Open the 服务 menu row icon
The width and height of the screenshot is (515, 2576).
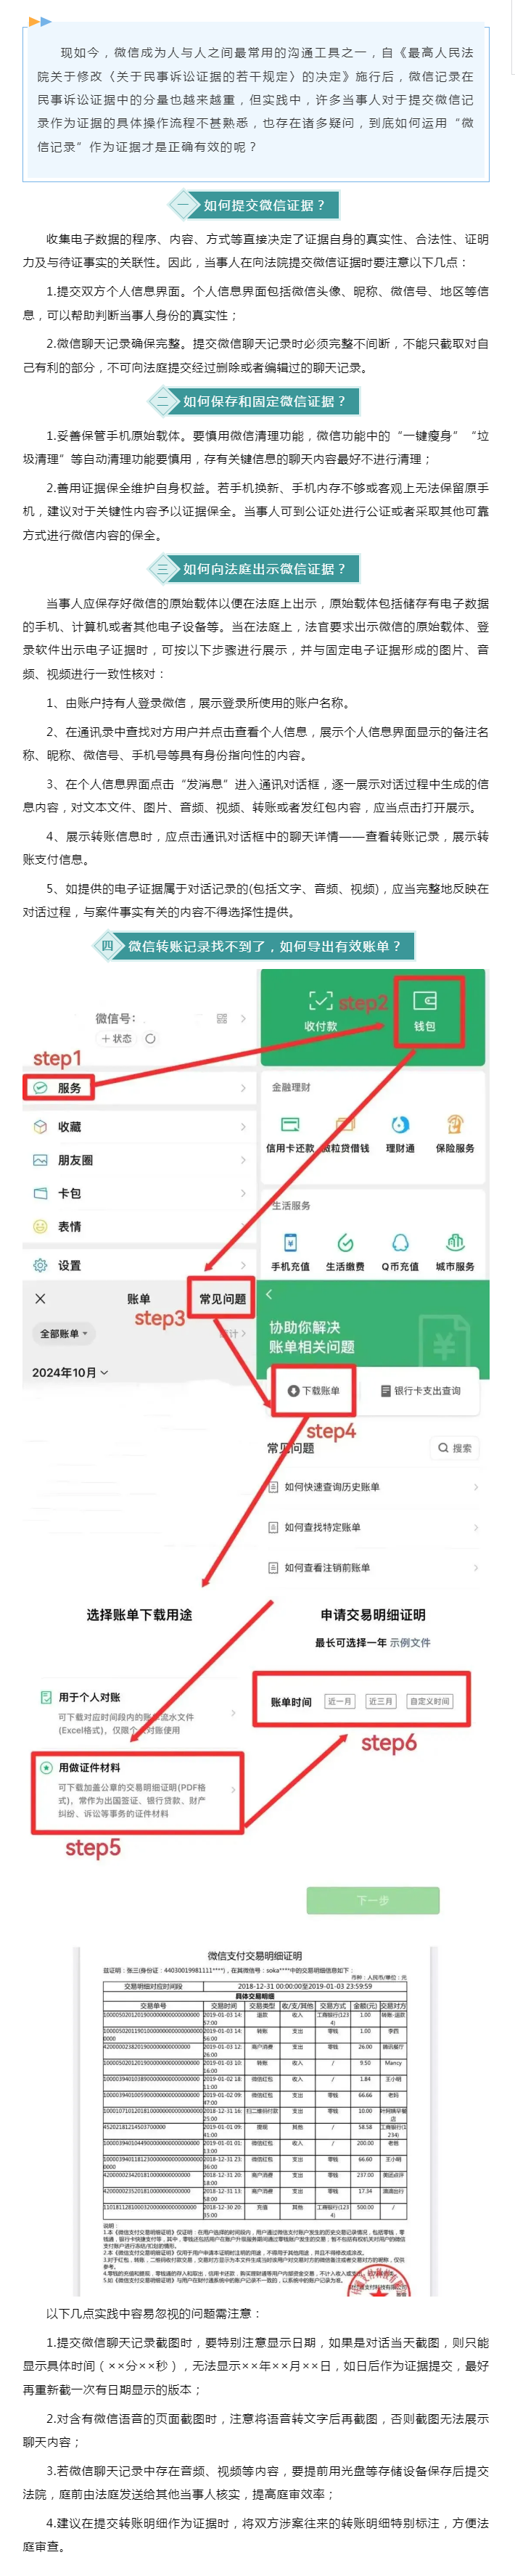pyautogui.click(x=40, y=1087)
